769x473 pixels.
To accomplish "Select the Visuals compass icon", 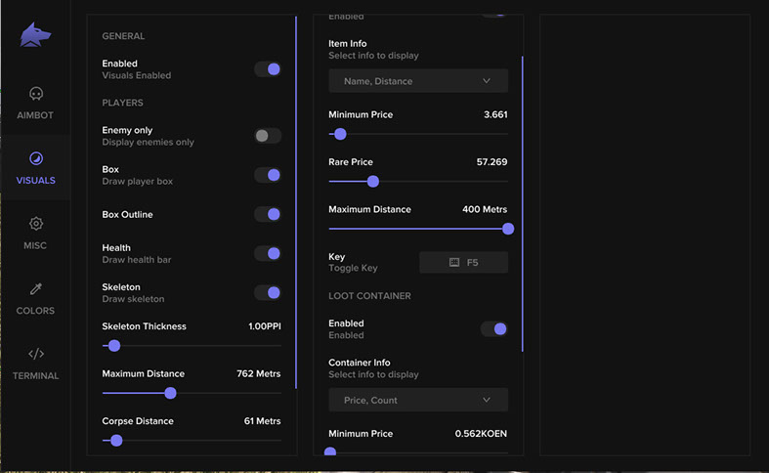I will tap(35, 158).
